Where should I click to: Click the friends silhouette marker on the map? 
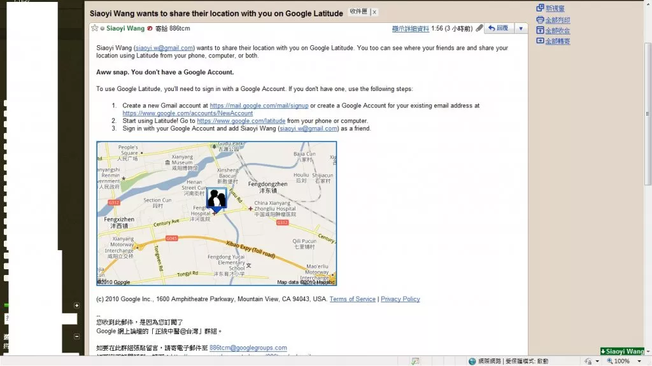[216, 200]
